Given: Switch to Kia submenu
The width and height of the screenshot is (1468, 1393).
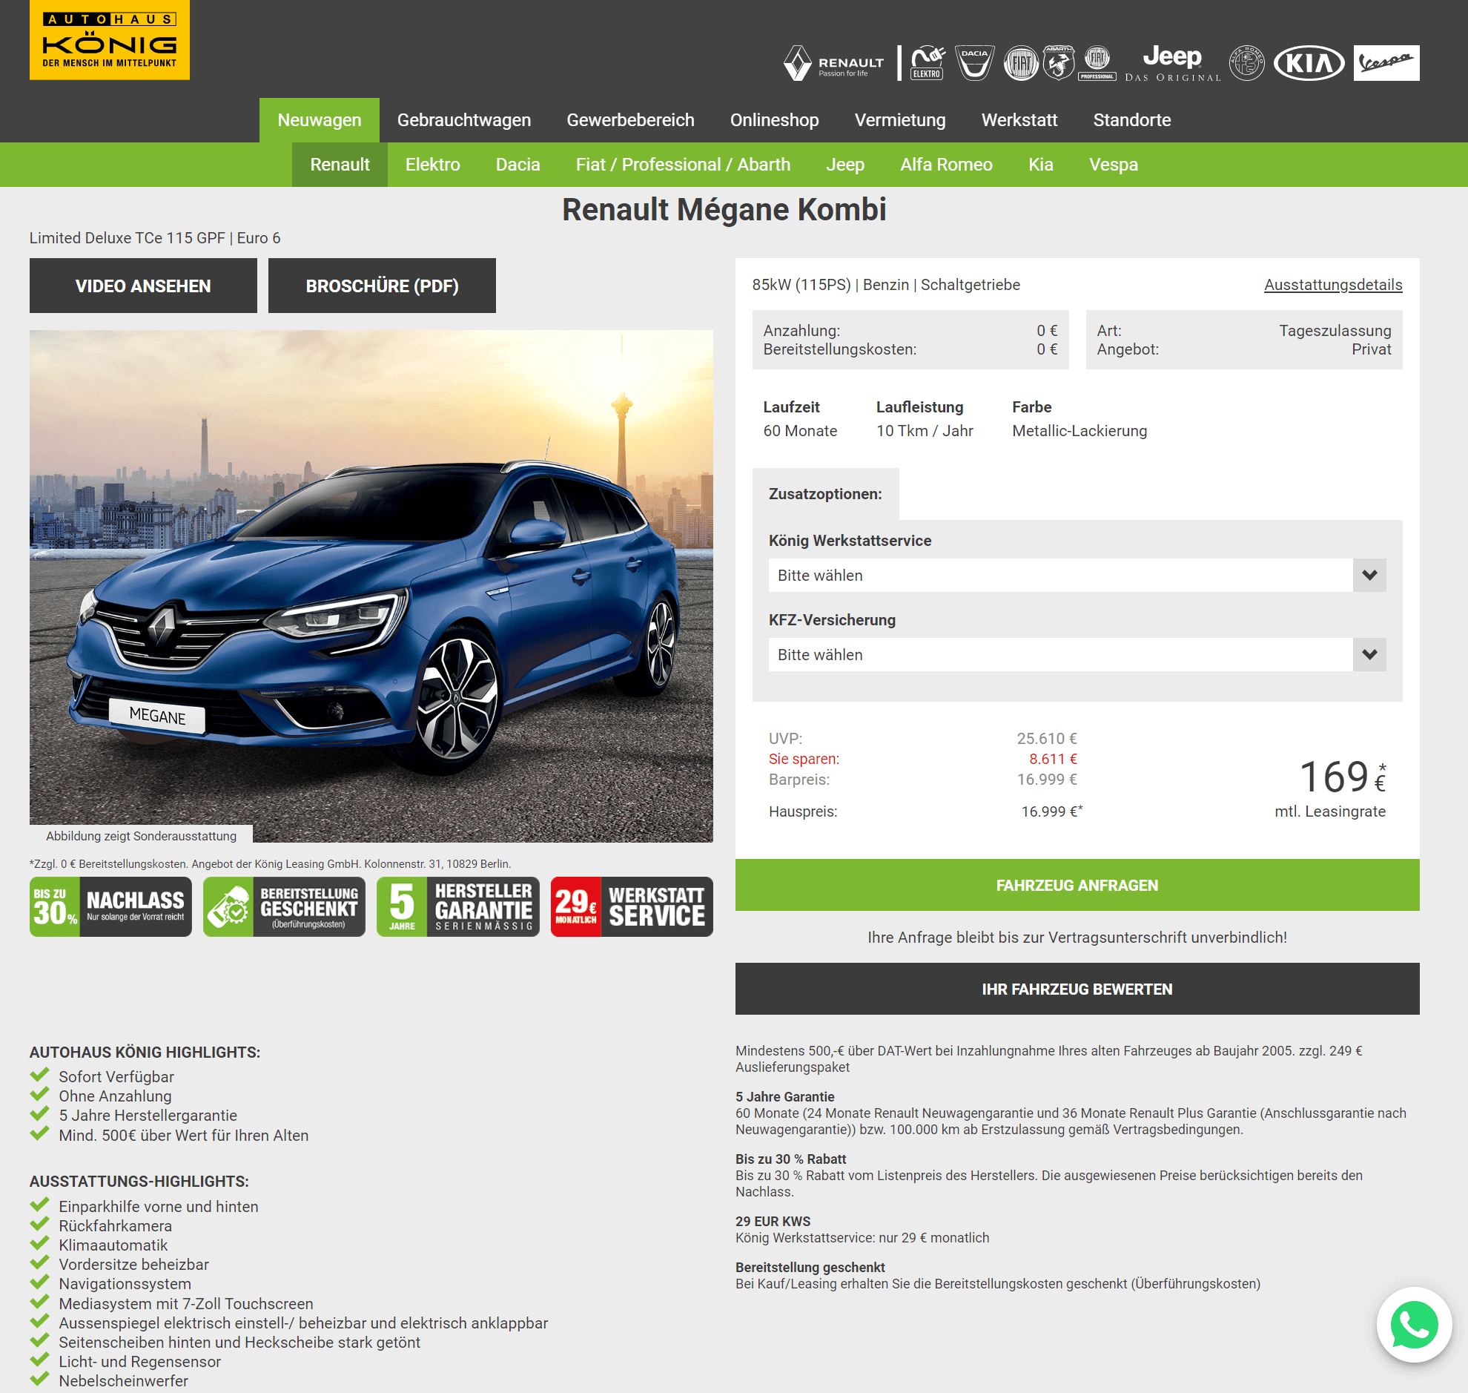Looking at the screenshot, I should click(x=1040, y=165).
